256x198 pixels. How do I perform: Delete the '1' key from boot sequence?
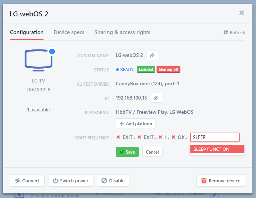tap(160, 137)
